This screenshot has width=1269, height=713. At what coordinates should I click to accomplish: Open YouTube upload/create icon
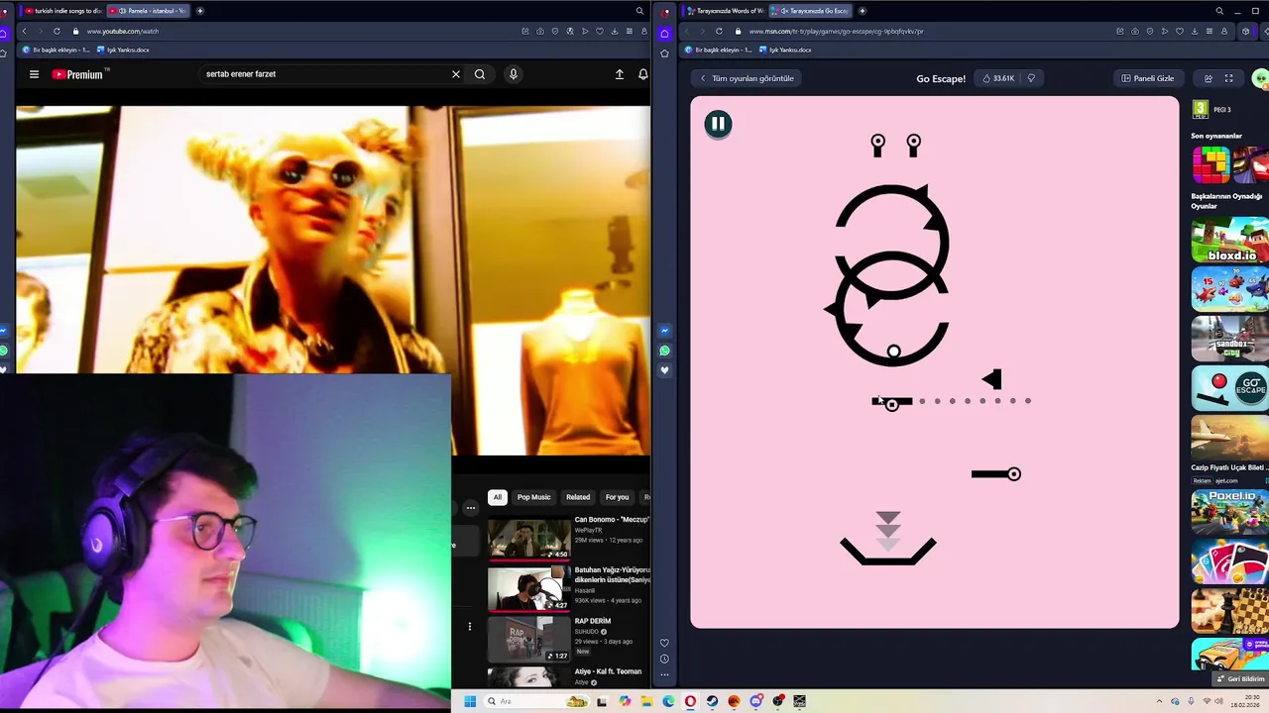[x=620, y=74]
